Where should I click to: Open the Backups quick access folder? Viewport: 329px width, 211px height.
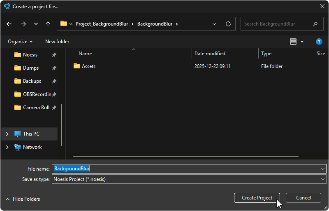tap(32, 81)
